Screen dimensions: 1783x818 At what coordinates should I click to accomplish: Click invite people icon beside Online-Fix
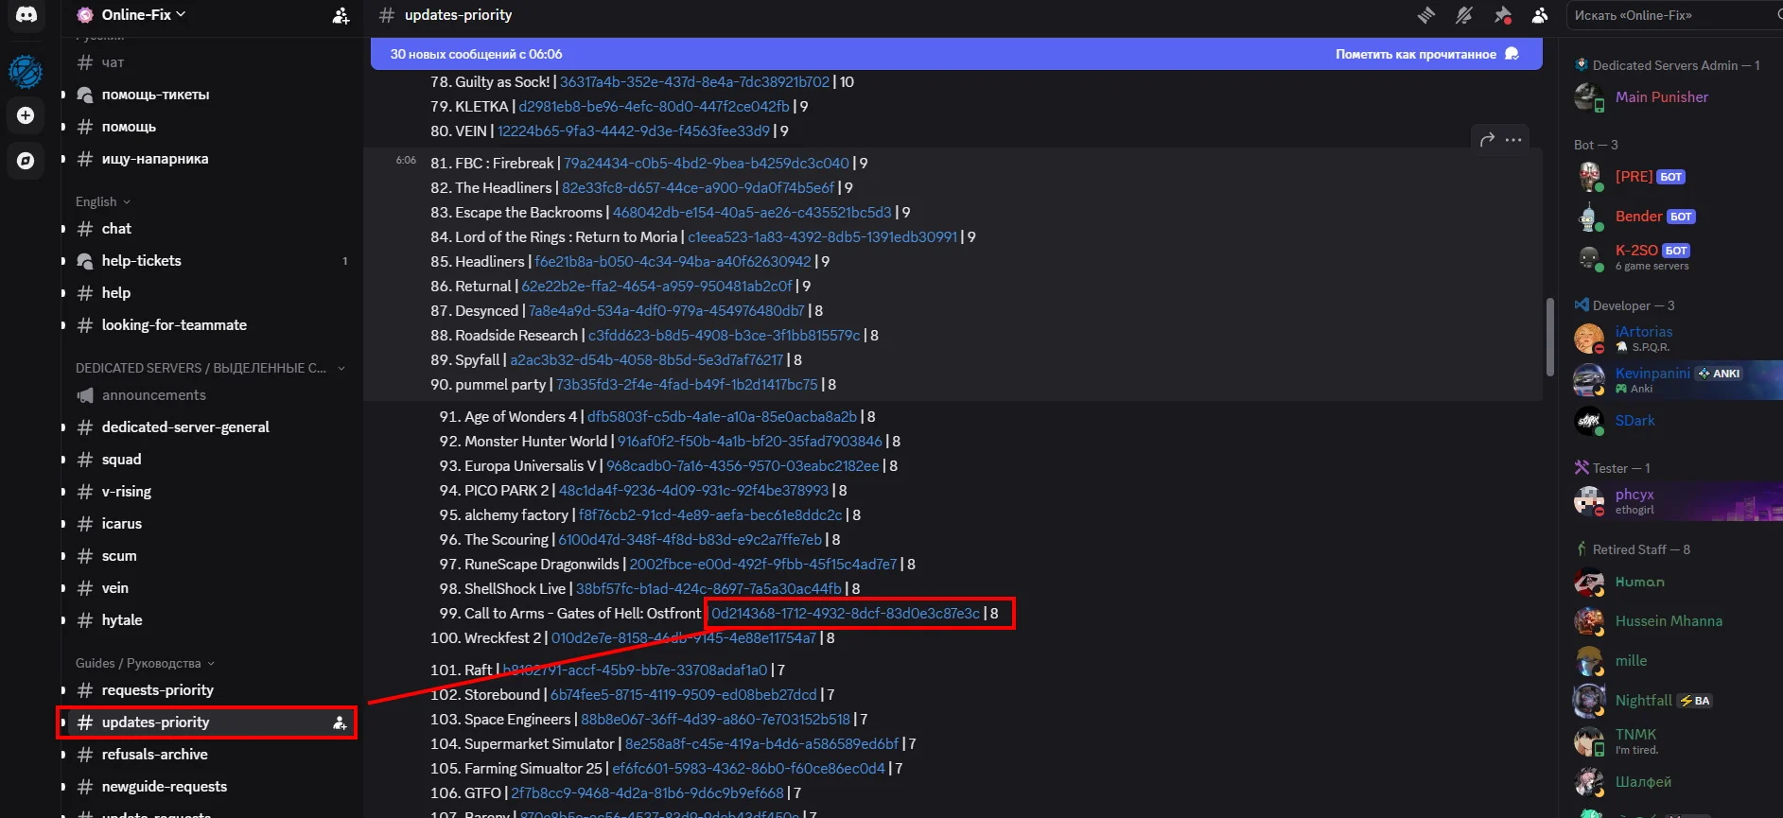point(341,15)
